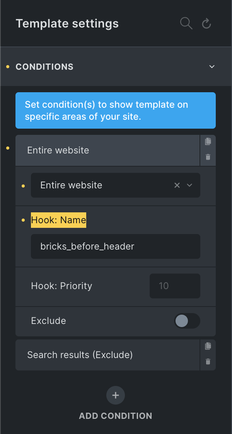
Task: Click the plus icon to add condition
Action: (x=116, y=395)
